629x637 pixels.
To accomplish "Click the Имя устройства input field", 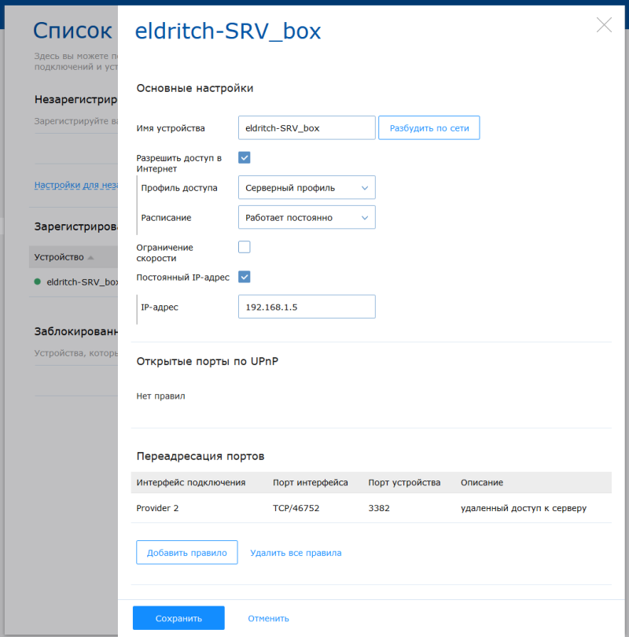I will click(x=307, y=128).
